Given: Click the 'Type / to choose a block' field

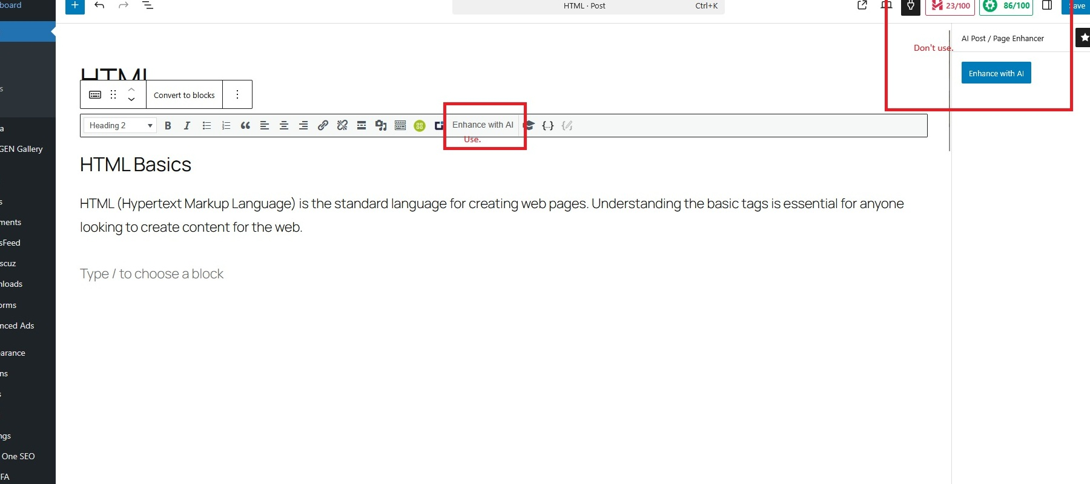Looking at the screenshot, I should click(x=152, y=274).
